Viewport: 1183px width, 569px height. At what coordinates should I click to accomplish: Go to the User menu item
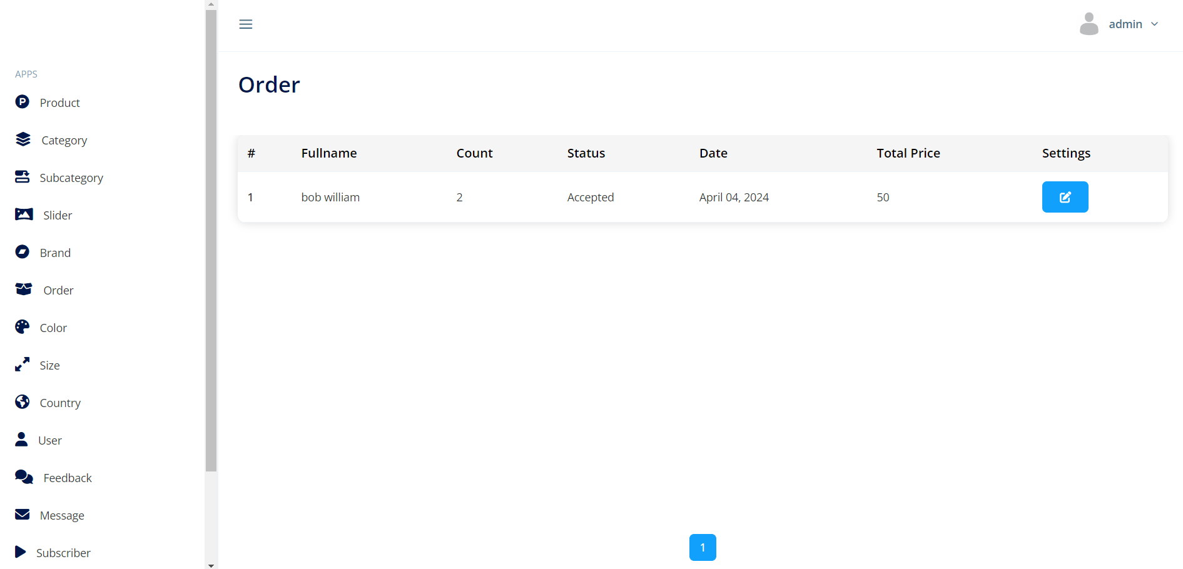click(x=50, y=440)
